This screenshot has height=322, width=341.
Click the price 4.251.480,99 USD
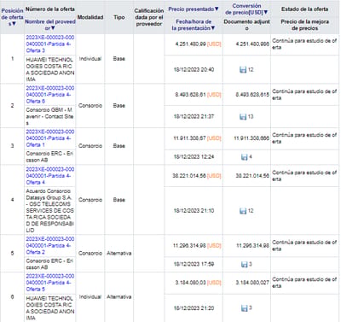pyautogui.click(x=198, y=44)
